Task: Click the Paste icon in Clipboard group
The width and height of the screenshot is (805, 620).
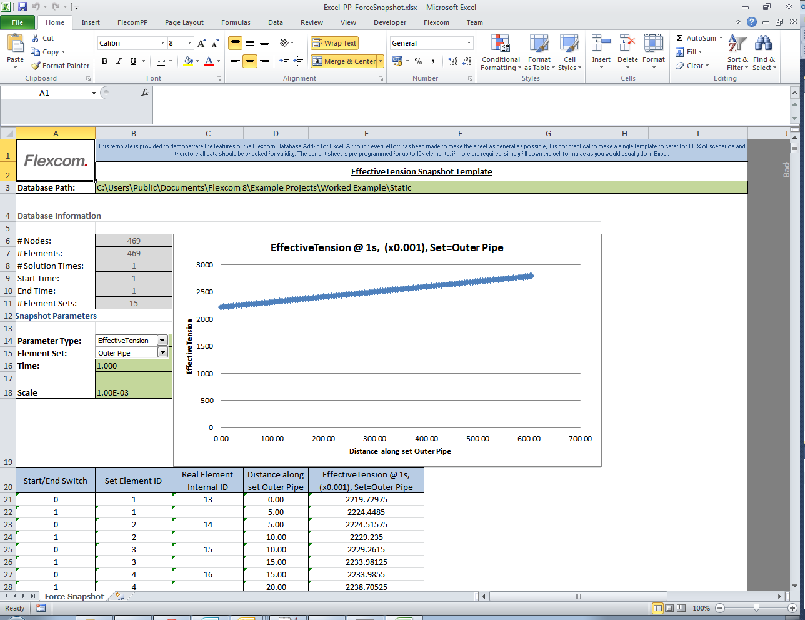Action: [15, 44]
